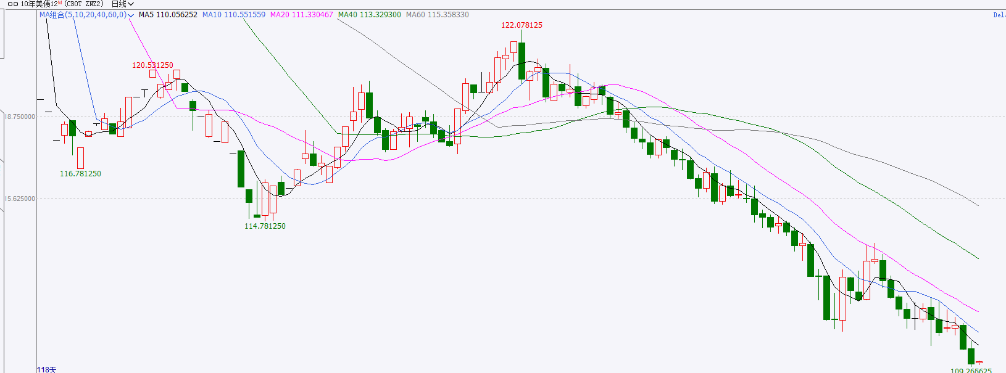Open the 日线 period dropdown
The height and width of the screenshot is (373, 1006).
[122, 4]
